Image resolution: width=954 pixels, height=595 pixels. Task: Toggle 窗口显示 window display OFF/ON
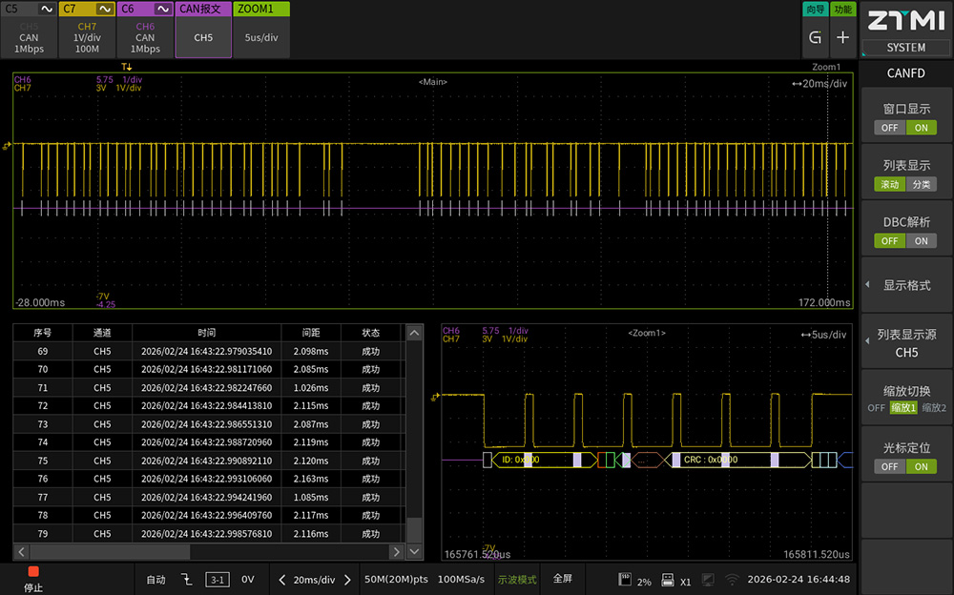click(x=905, y=128)
